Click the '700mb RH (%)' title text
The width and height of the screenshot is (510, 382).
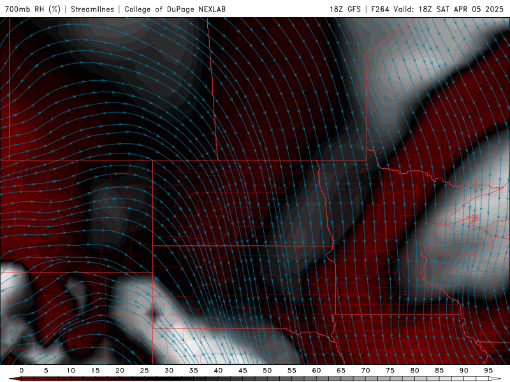(x=33, y=9)
